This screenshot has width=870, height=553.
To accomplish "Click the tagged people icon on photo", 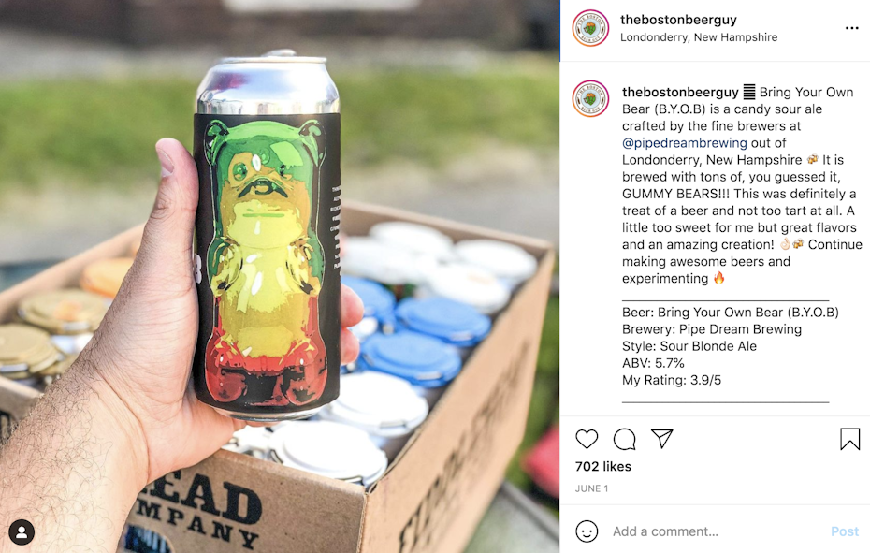I will tap(22, 532).
